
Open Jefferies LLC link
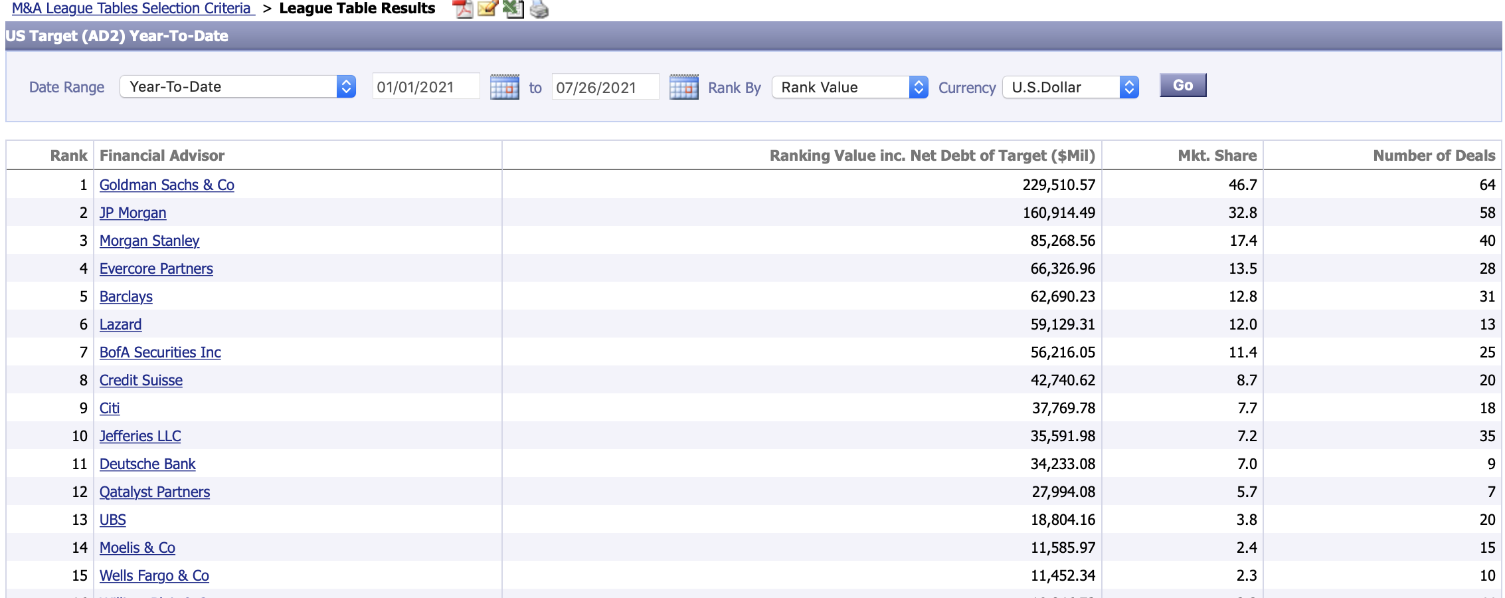(x=140, y=436)
